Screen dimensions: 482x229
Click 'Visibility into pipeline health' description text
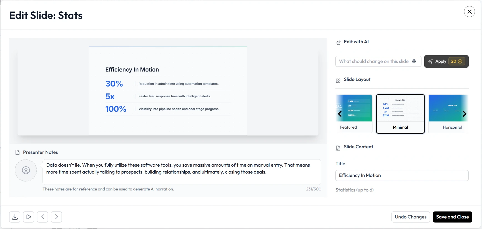tap(179, 109)
